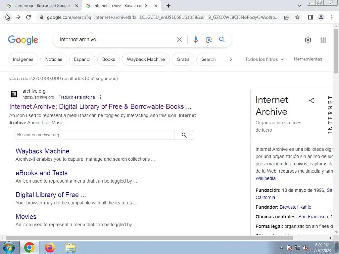Image resolution: width=339 pixels, height=254 pixels.
Task: Focus the 'Buscar en archive.org' field
Action: pyautogui.click(x=94, y=135)
